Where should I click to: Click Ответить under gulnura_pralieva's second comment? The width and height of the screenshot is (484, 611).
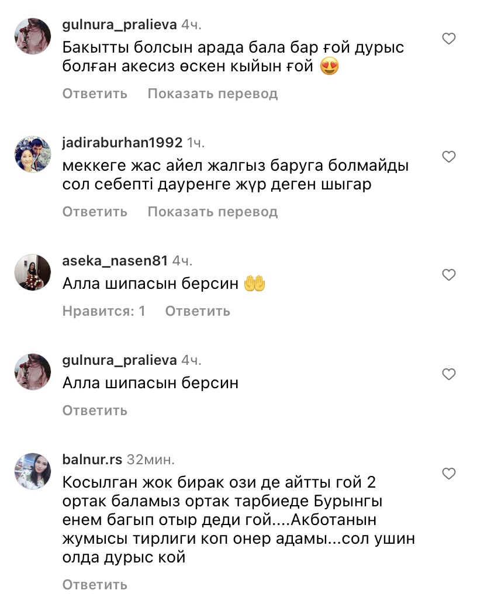point(95,410)
